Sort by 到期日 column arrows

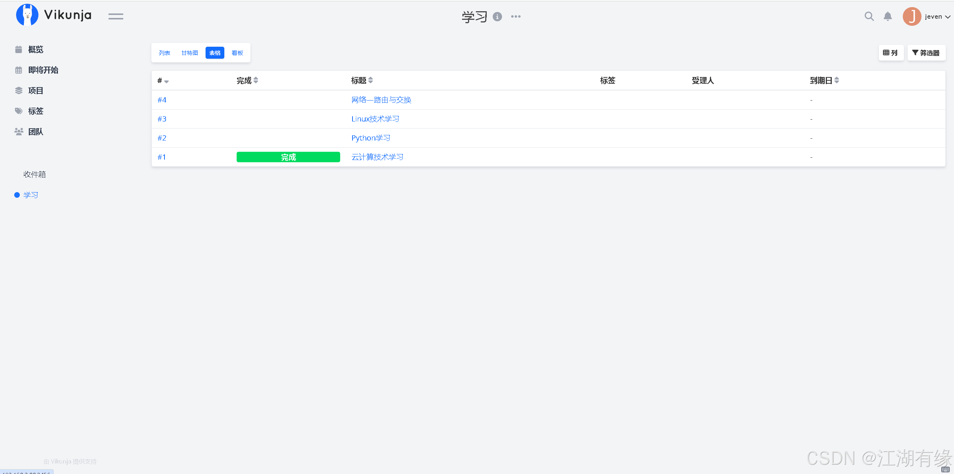tap(837, 80)
